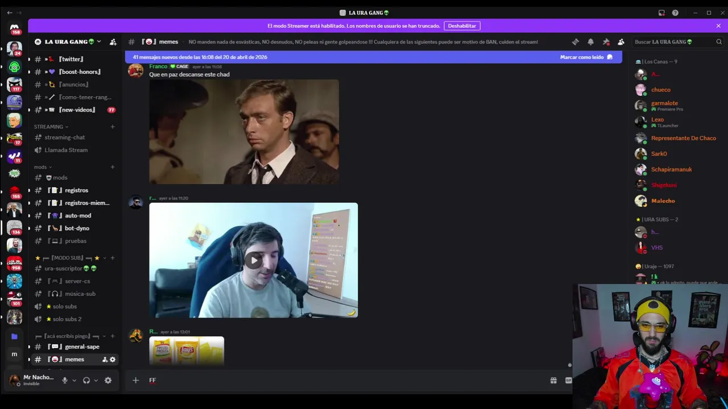Click Marcar como leído button

(x=586, y=57)
